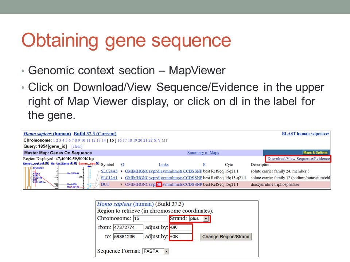350x262 pixels.
Task: Click the Hs UniGene map label
Action: pos(60,163)
